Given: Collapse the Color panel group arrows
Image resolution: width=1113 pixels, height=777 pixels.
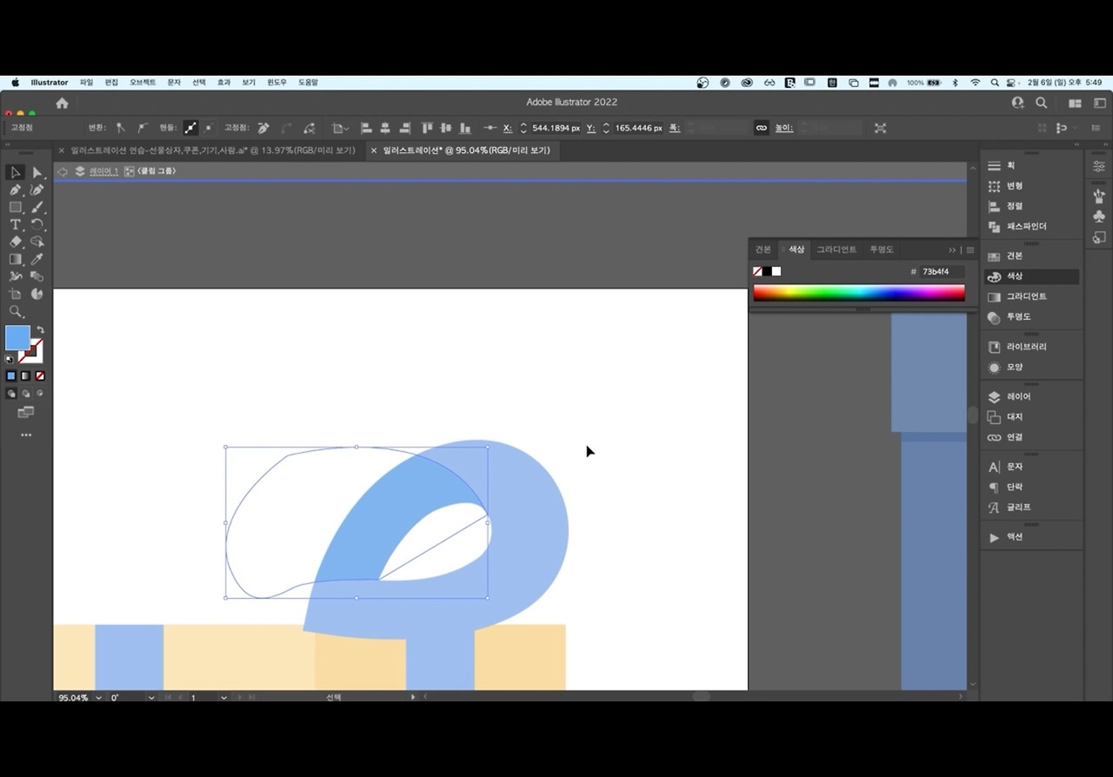Looking at the screenshot, I should [952, 250].
